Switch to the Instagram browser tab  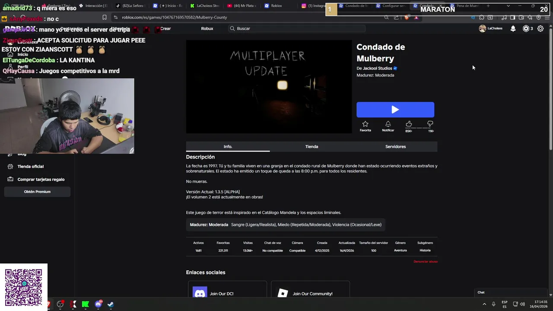pos(314,6)
